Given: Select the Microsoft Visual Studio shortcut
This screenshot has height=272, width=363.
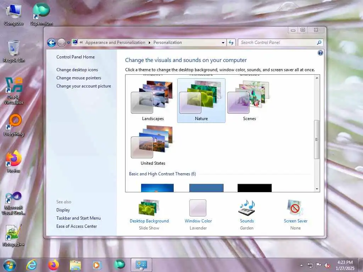Looking at the screenshot, I should (14, 204).
